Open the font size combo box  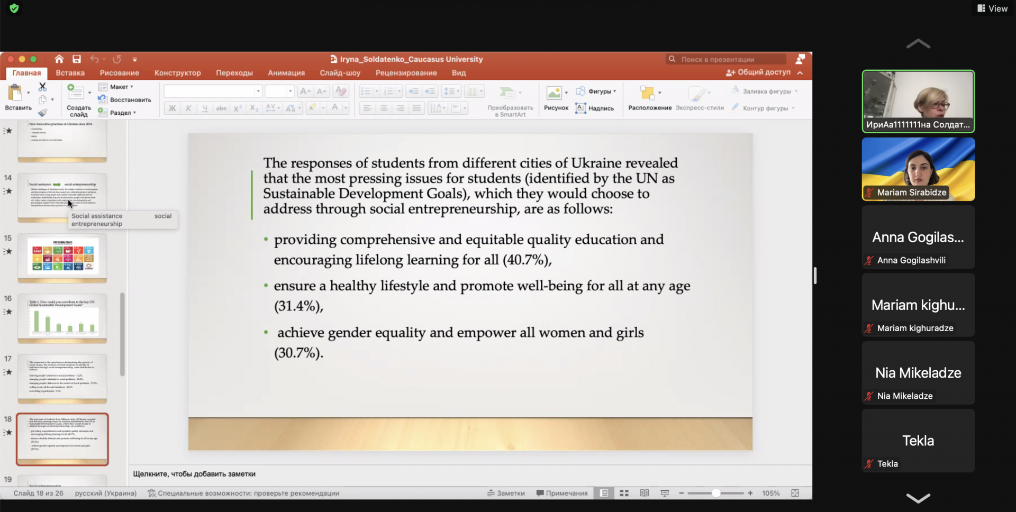tap(279, 92)
